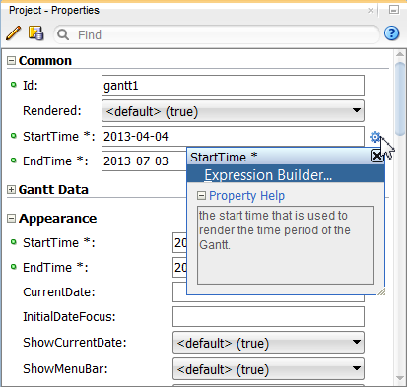Image resolution: width=407 pixels, height=387 pixels.
Task: Collapse the Appearance section
Action: tap(11, 219)
